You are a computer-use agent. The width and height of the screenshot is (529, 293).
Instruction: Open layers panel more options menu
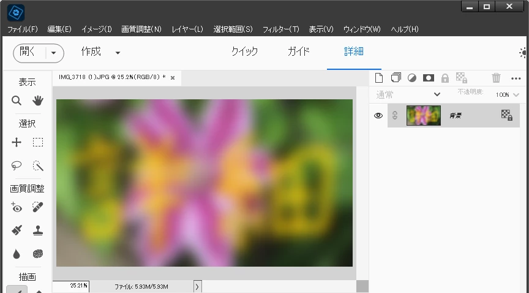click(x=516, y=78)
